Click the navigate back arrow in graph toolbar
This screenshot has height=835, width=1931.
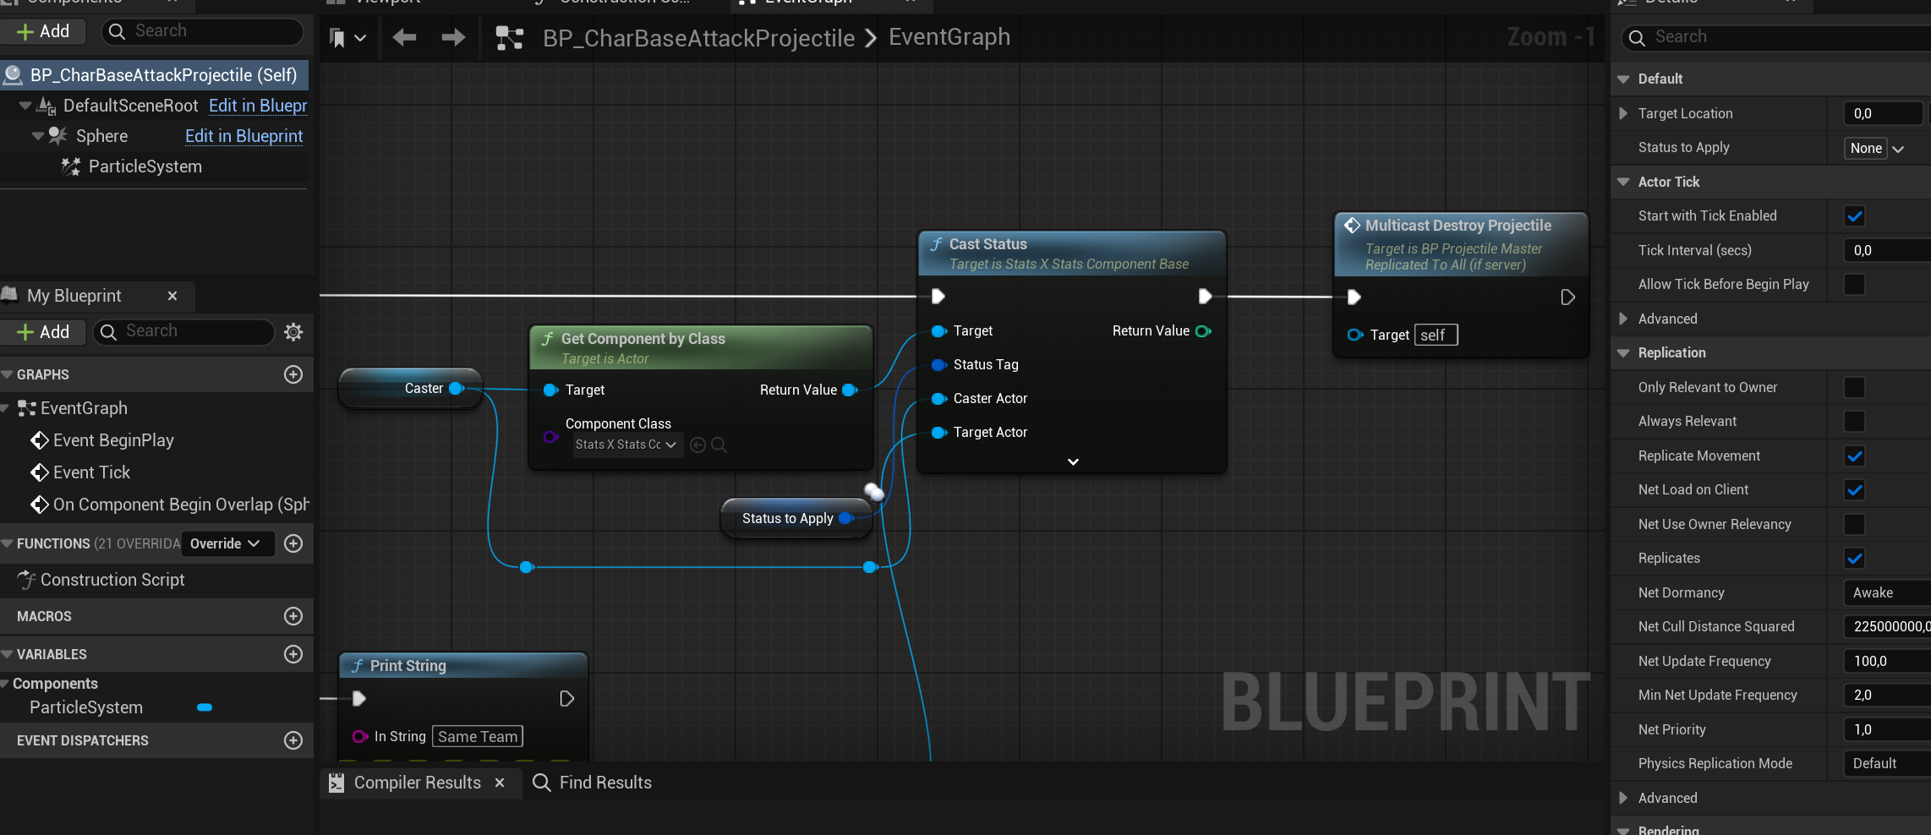pos(404,37)
